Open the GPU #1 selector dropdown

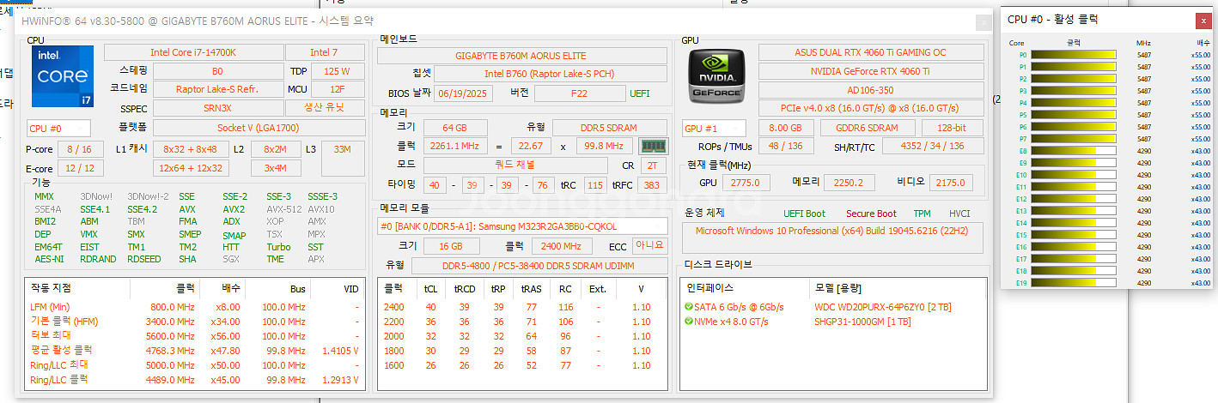(x=713, y=128)
